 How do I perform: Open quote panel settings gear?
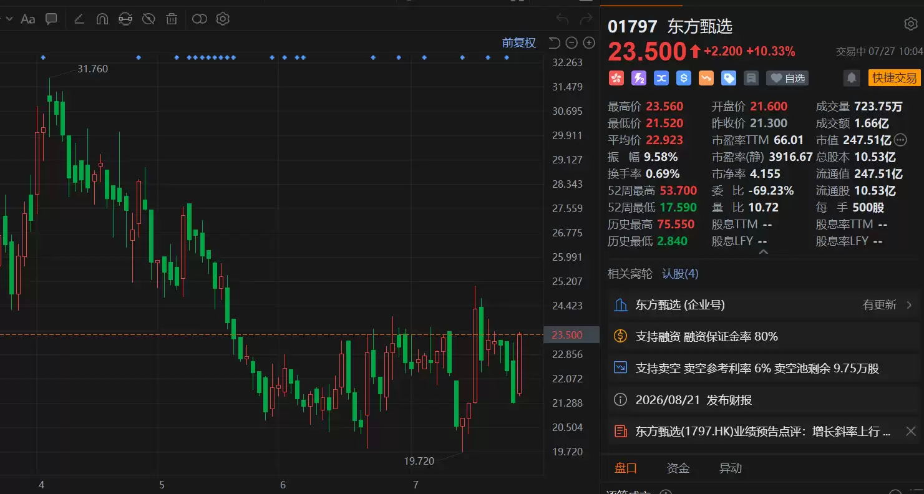pyautogui.click(x=910, y=24)
